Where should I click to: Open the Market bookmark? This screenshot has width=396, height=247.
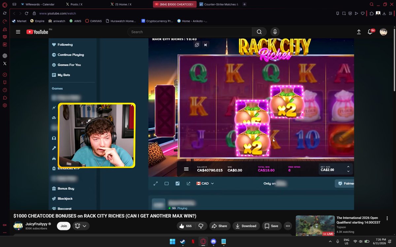coord(19,21)
